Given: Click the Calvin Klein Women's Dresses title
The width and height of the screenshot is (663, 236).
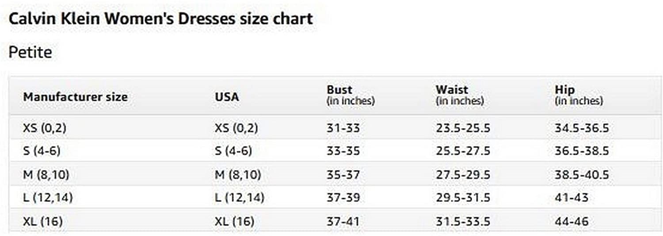Looking at the screenshot, I should pyautogui.click(x=161, y=19).
